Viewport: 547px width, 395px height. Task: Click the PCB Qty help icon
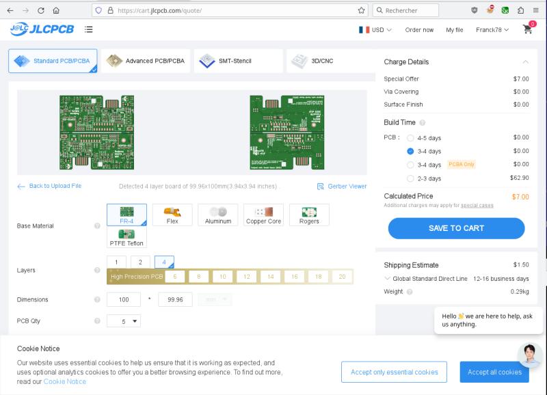coord(97,321)
